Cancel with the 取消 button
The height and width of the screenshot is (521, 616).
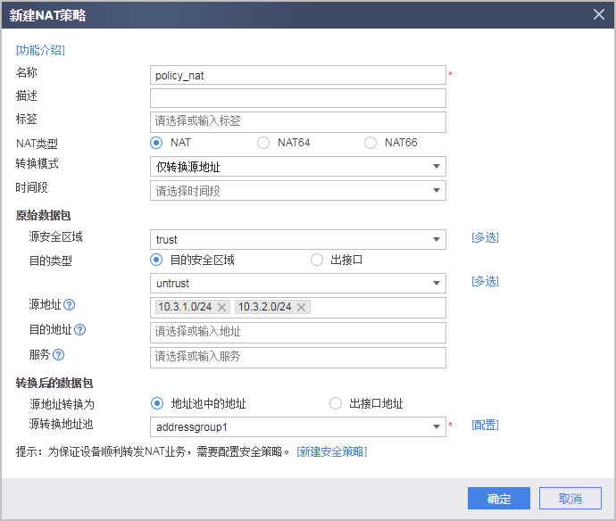click(x=570, y=499)
